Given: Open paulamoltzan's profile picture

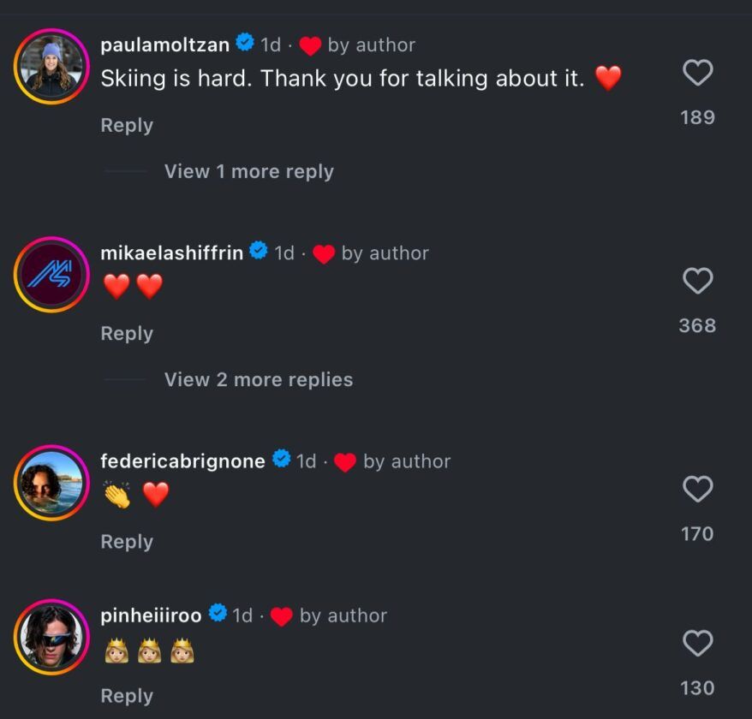Looking at the screenshot, I should click(51, 67).
